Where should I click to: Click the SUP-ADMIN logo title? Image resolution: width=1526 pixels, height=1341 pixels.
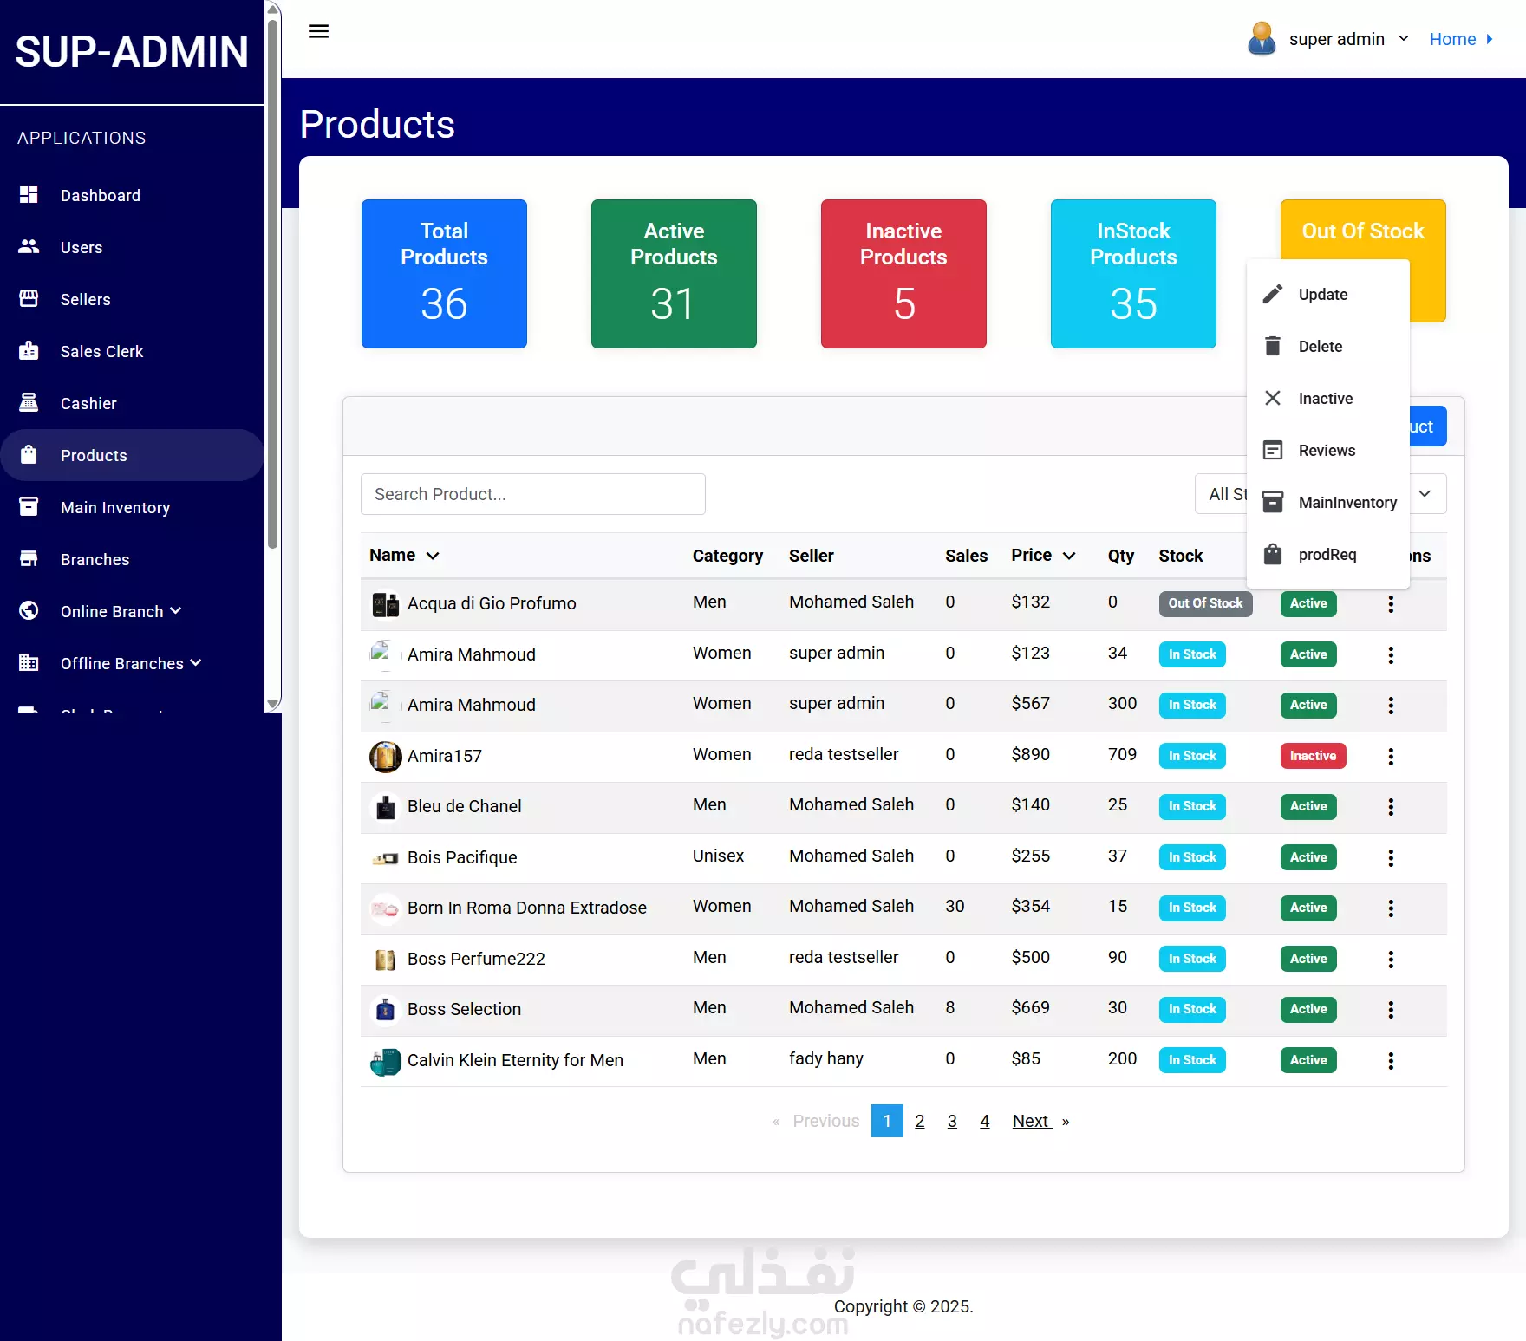(x=132, y=52)
